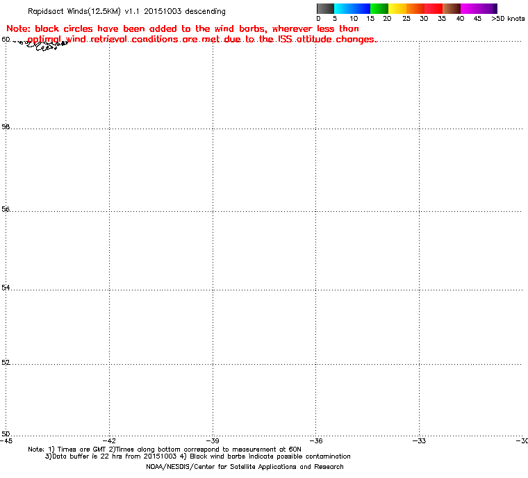
Task: Click the red 30-35 knots color band
Action: click(x=434, y=8)
